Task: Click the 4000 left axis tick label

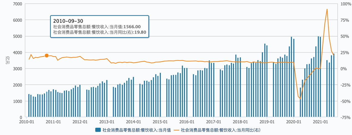Action: 17,53
